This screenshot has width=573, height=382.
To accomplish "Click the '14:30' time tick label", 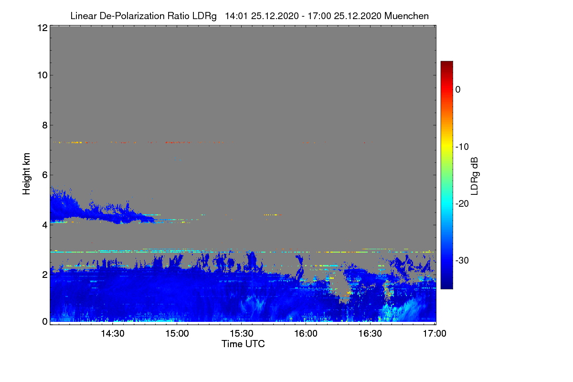I will coord(113,333).
